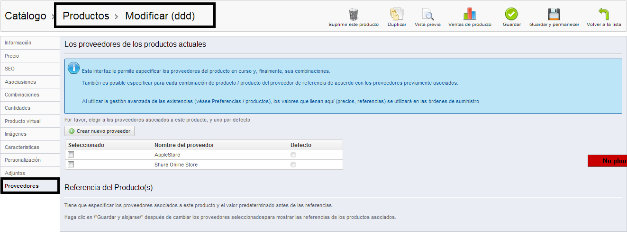This screenshot has width=627, height=244.
Task: Open the Precio tab
Action: tap(30, 56)
